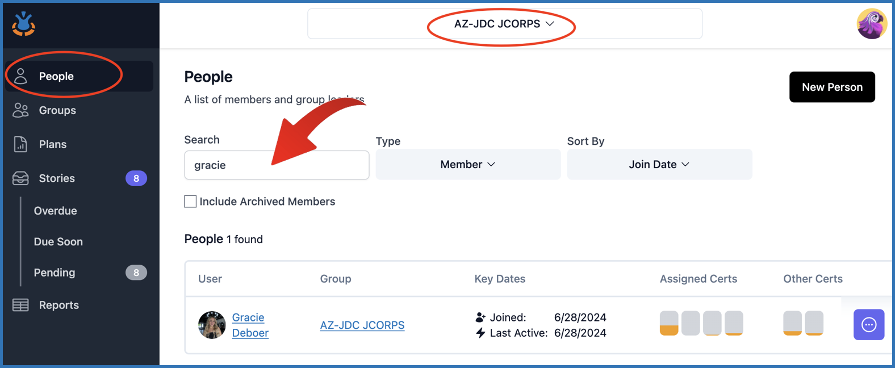
Task: Click the Groups sidebar icon
Action: click(x=21, y=110)
